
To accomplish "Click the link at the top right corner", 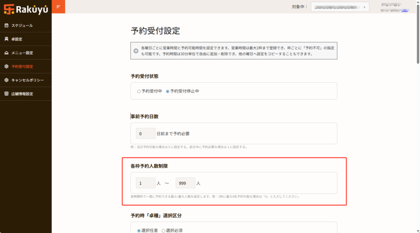I will pos(404,10).
